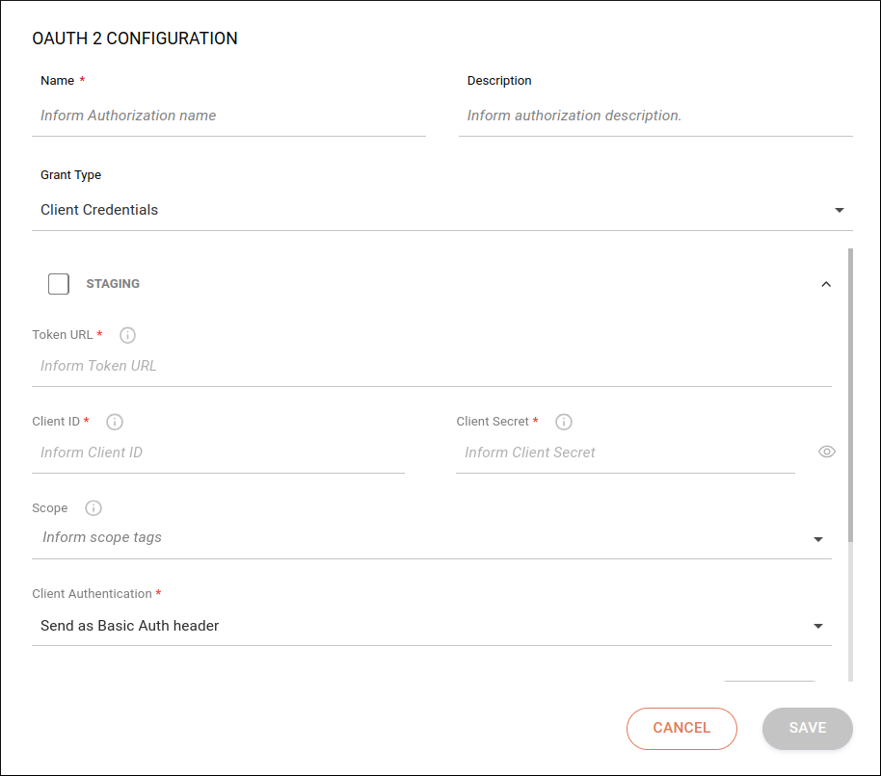Click the SAVE button
Viewport: 881px width, 776px height.
click(x=807, y=728)
